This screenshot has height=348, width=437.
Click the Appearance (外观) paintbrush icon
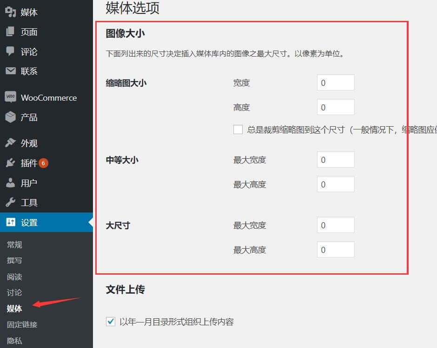tap(10, 143)
